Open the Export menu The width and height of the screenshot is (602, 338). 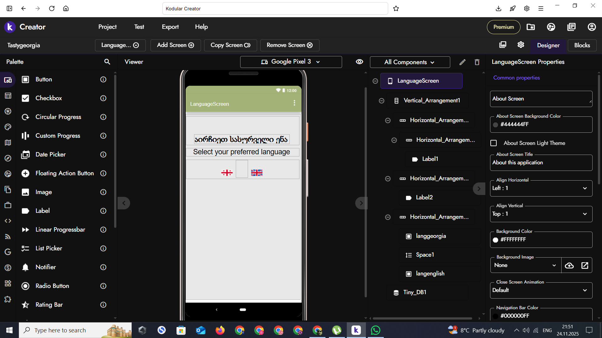coord(170,27)
